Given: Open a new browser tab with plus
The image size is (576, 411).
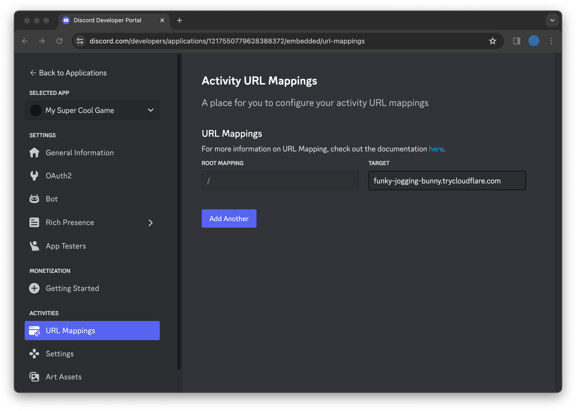Looking at the screenshot, I should coord(179,21).
